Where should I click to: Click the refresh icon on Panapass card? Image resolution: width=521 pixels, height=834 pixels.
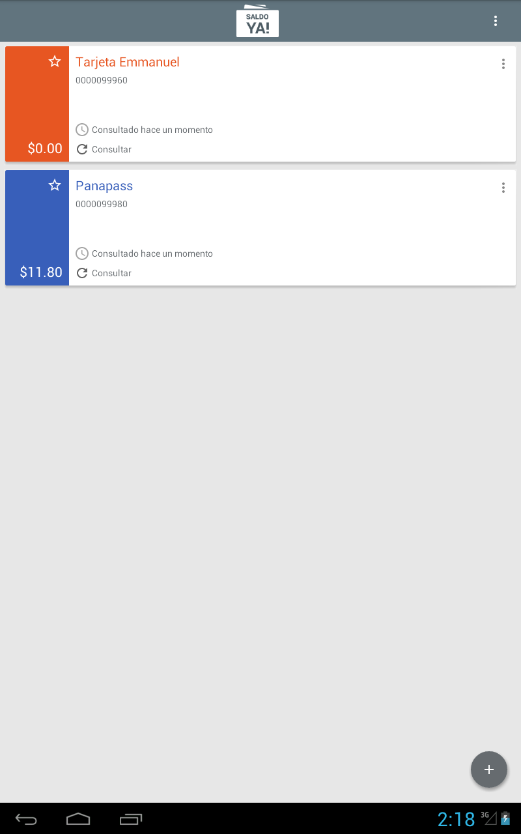tap(82, 273)
